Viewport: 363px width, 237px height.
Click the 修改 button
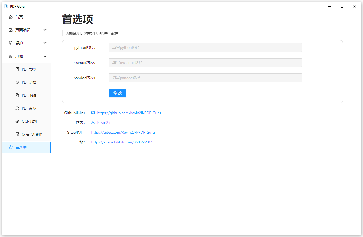[x=118, y=93]
